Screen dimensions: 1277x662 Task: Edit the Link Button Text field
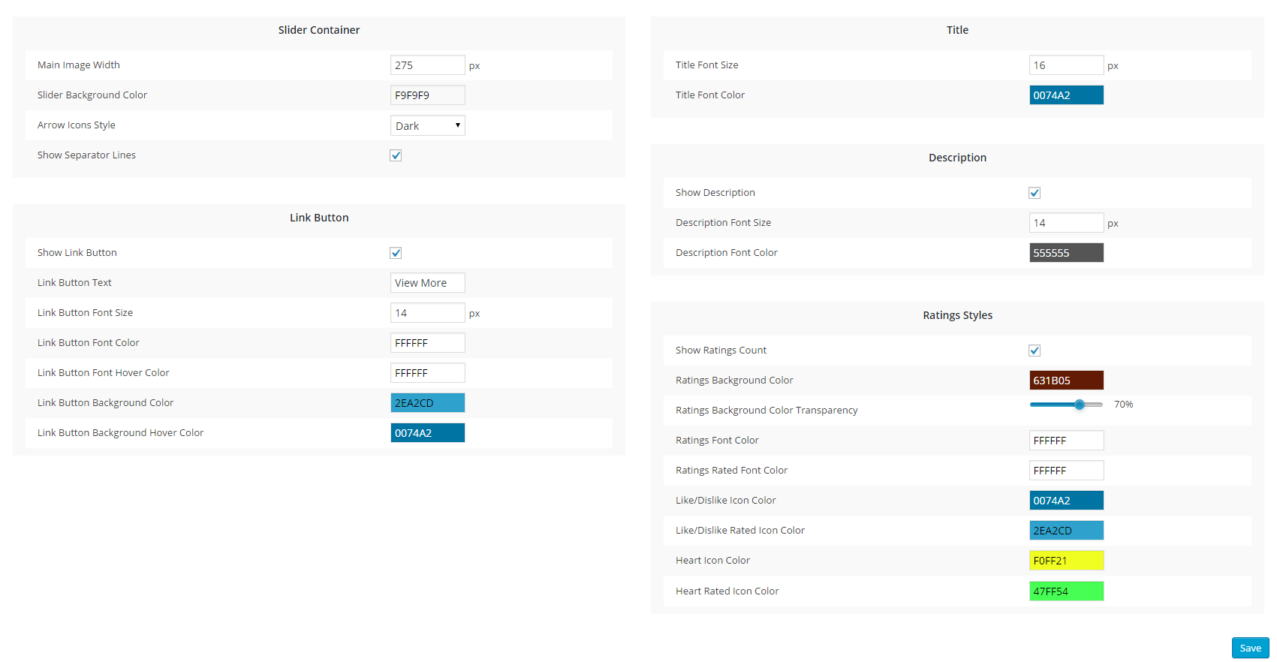[427, 283]
